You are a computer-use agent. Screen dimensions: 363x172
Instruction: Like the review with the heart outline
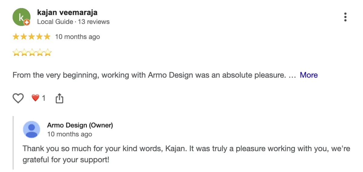click(18, 98)
